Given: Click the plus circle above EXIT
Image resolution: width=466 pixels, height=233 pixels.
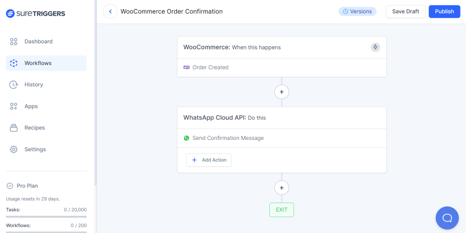Looking at the screenshot, I should 282,188.
